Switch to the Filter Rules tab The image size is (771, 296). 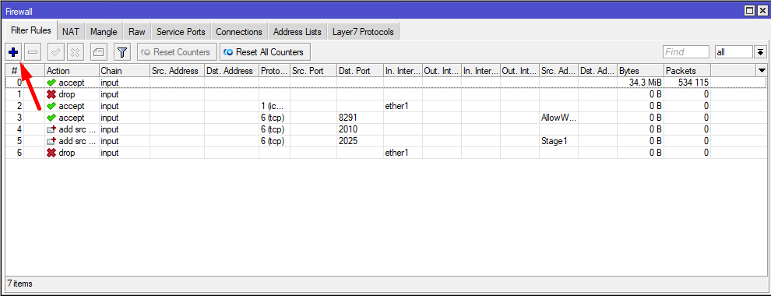(31, 31)
